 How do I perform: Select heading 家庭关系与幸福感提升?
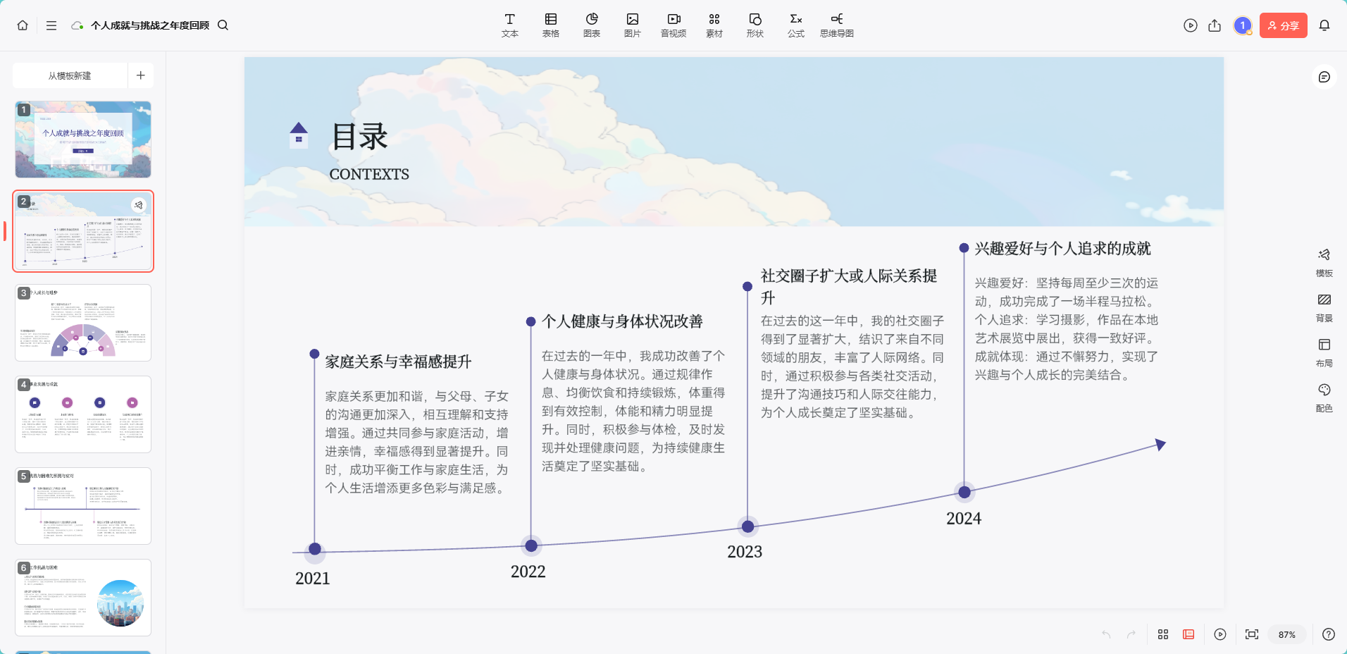click(x=398, y=362)
